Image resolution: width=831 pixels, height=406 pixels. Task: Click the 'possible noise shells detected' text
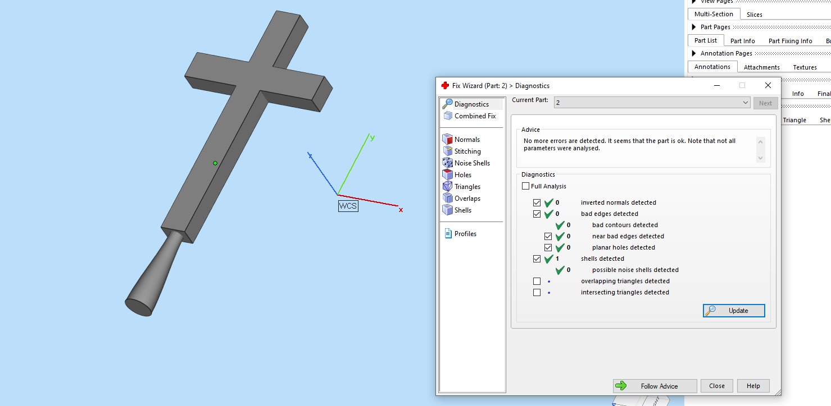click(635, 270)
